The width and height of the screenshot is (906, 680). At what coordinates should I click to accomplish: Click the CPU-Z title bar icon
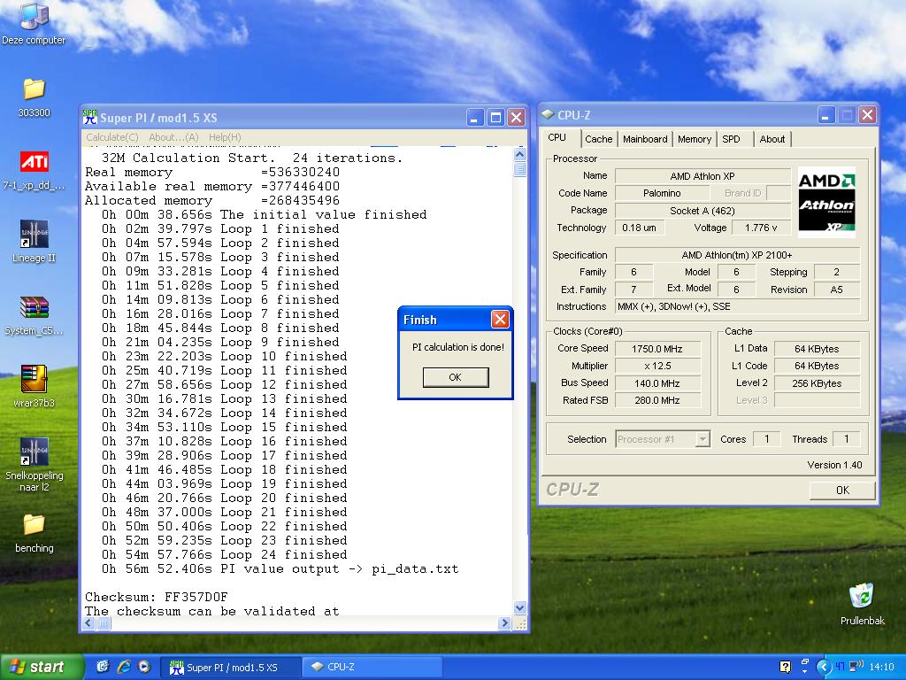(547, 114)
